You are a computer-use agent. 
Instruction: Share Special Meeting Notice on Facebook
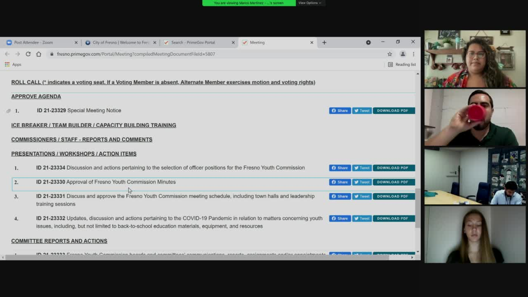point(340,111)
